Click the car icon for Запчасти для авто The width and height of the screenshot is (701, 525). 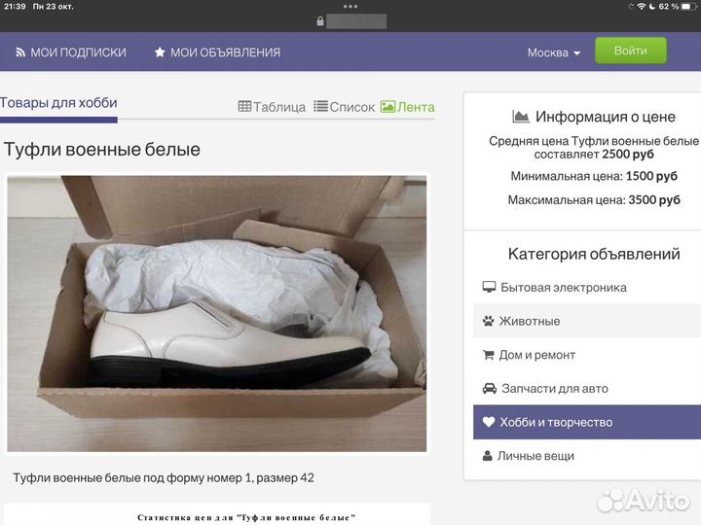[x=490, y=388]
